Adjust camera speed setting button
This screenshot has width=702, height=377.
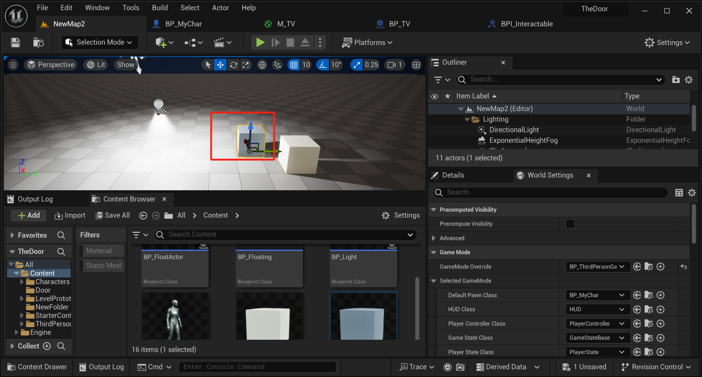coord(394,65)
